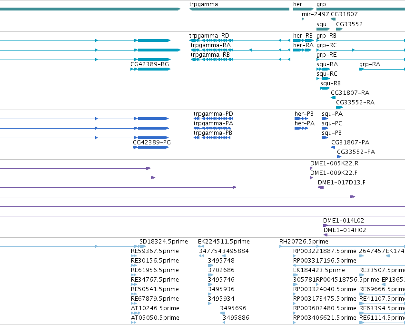The height and width of the screenshot is (325, 405).
Task: Select the her-RB transcript
Action: [303, 41]
